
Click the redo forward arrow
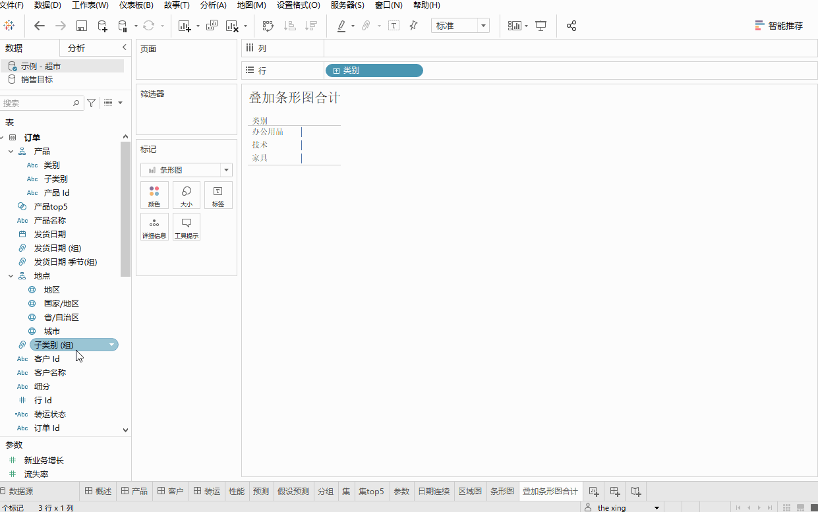[60, 26]
